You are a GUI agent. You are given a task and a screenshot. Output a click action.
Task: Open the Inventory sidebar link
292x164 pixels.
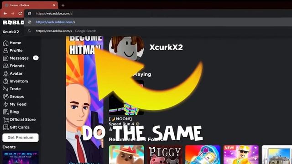click(19, 81)
